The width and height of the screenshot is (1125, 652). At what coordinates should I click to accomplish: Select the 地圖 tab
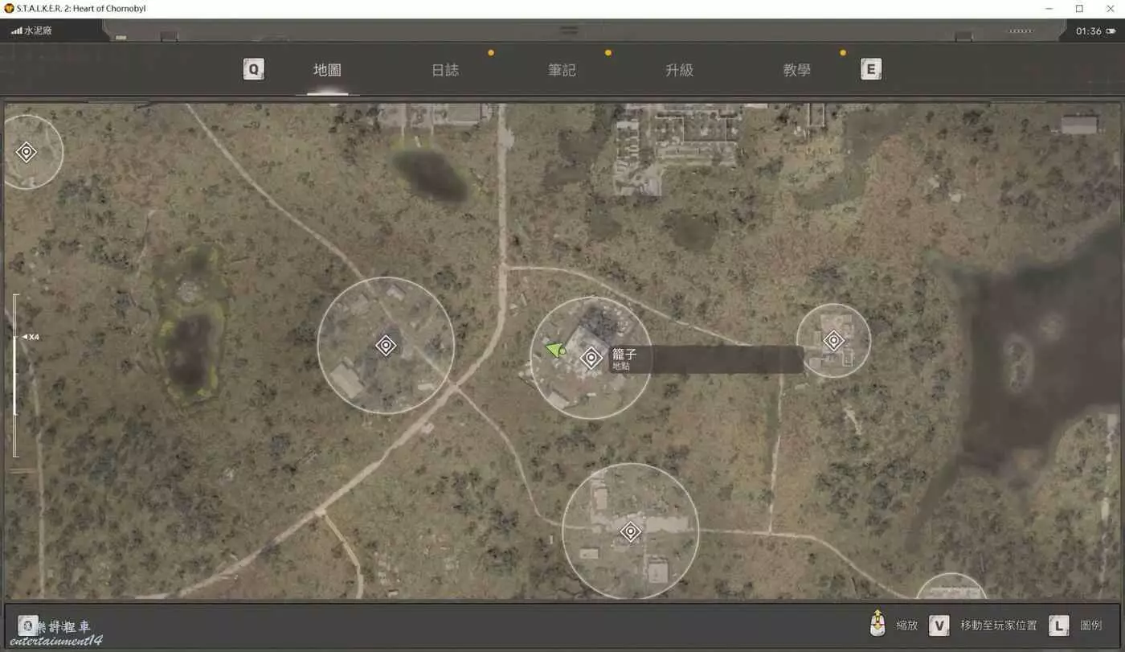(x=327, y=70)
